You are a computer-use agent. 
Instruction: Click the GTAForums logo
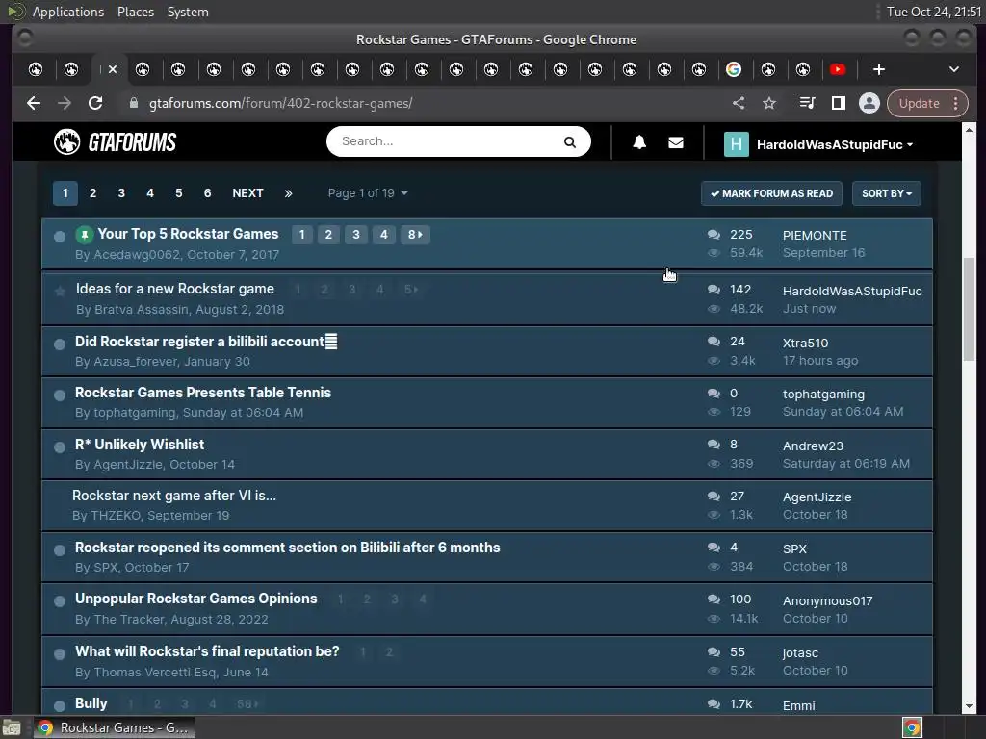point(116,142)
